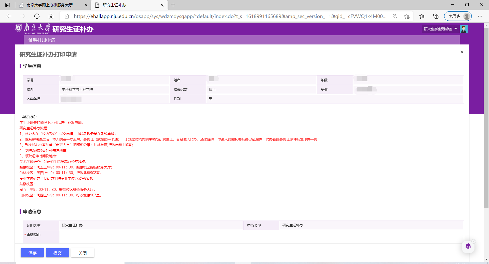Click the 保存 button
The image size is (489, 264).
tap(32, 253)
